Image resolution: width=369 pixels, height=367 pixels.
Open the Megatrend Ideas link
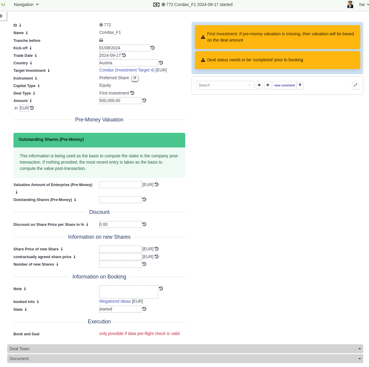115,301
